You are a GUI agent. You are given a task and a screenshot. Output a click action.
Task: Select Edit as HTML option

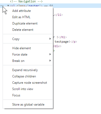point(28,17)
